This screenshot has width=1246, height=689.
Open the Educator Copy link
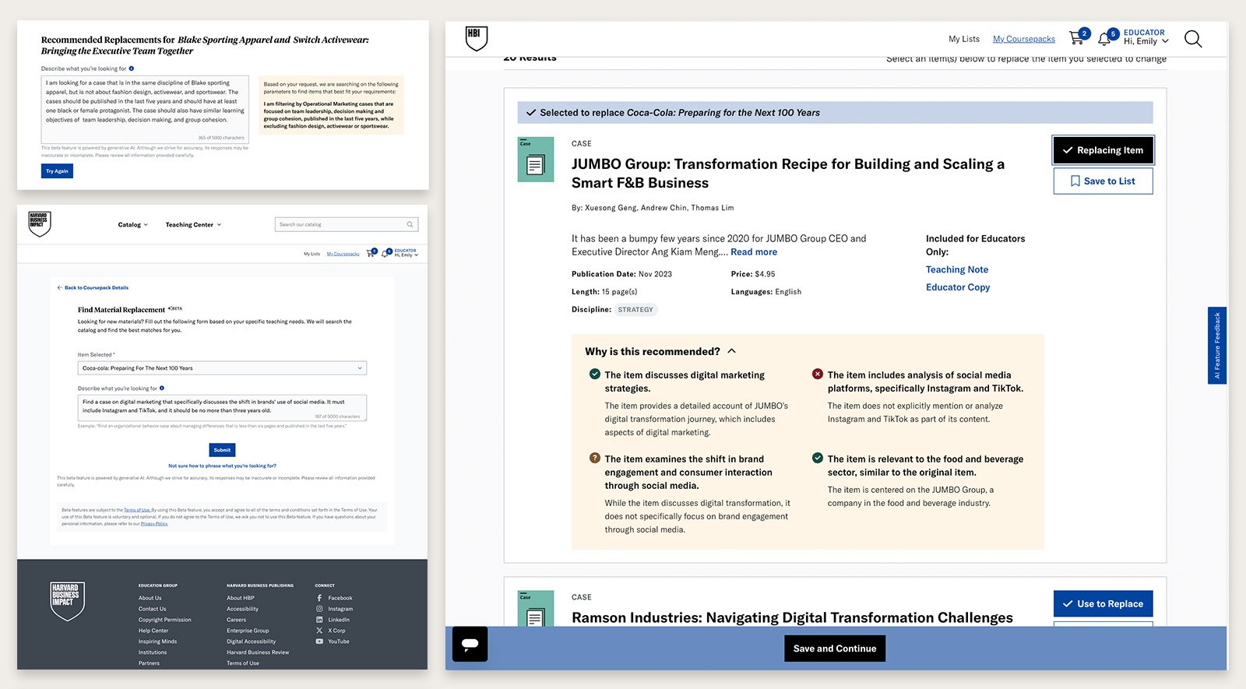click(x=958, y=287)
